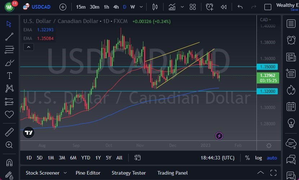Open the Stock Screener tab
Viewport: 299px width, 180px height.
(x=43, y=173)
